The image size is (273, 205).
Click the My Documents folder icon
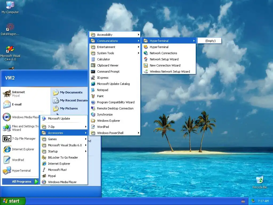click(56, 92)
